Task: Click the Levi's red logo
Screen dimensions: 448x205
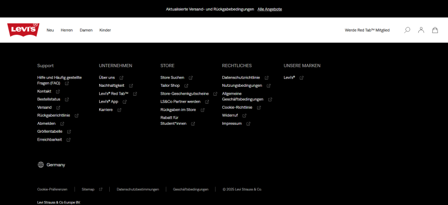Action: pos(23,30)
